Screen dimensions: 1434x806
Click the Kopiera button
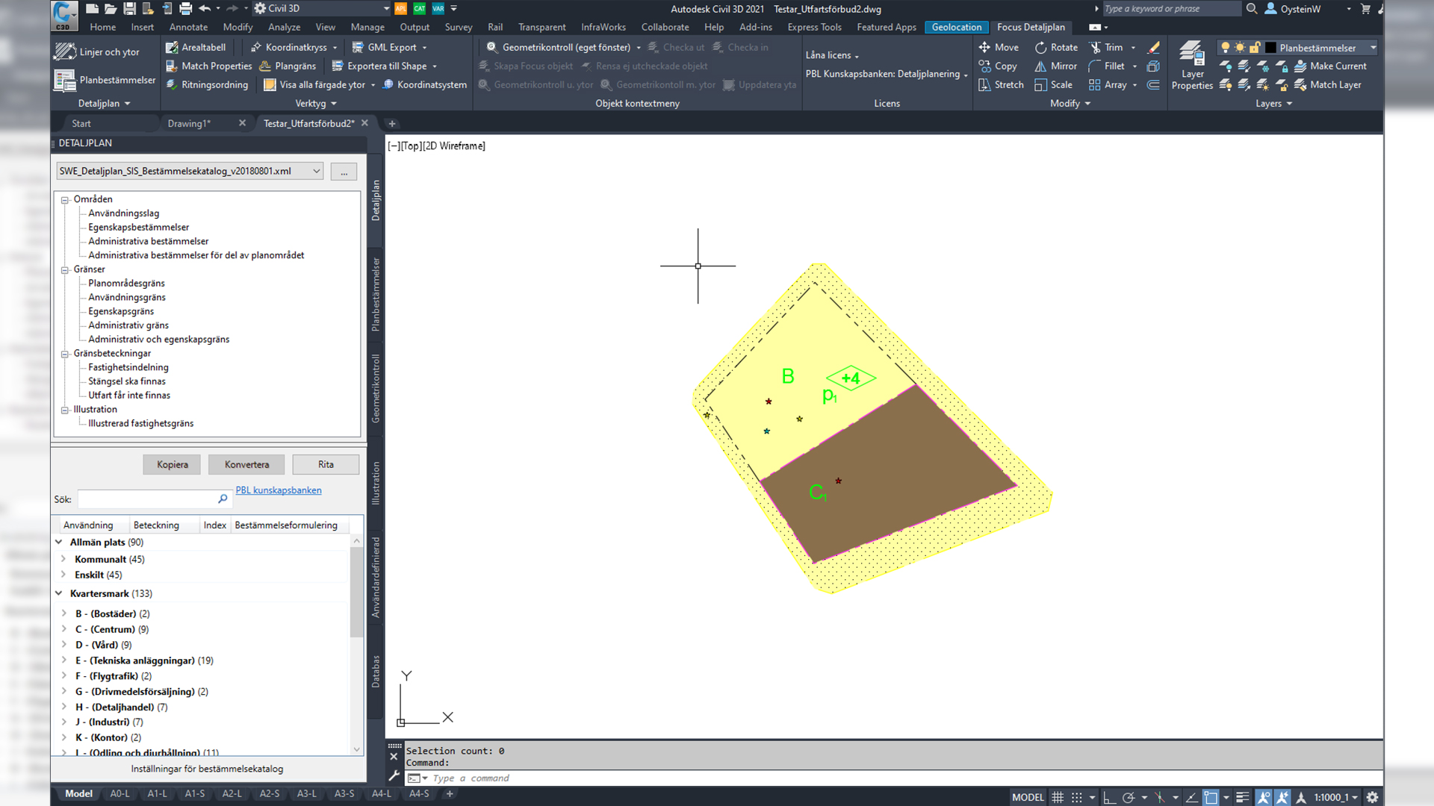click(x=171, y=463)
